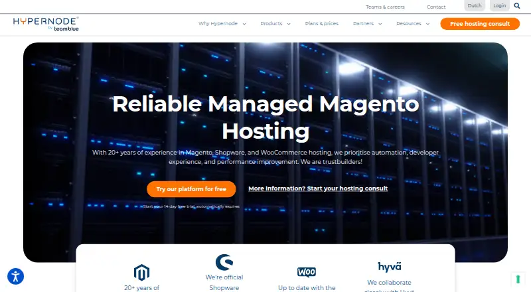Open the Teams & careers link

click(x=385, y=7)
